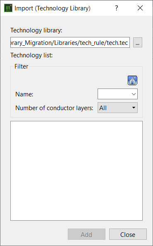Open the Number of conductor layers dropdown
Screen dimensions: 153x246
[x=117, y=108]
